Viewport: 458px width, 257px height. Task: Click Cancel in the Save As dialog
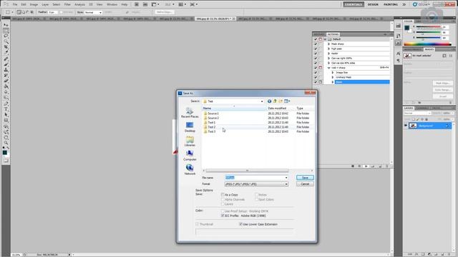click(x=305, y=184)
